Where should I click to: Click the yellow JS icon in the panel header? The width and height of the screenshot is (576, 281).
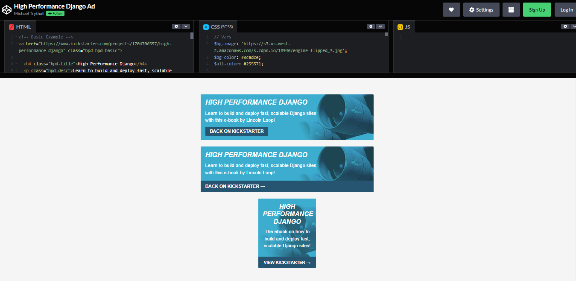point(400,26)
